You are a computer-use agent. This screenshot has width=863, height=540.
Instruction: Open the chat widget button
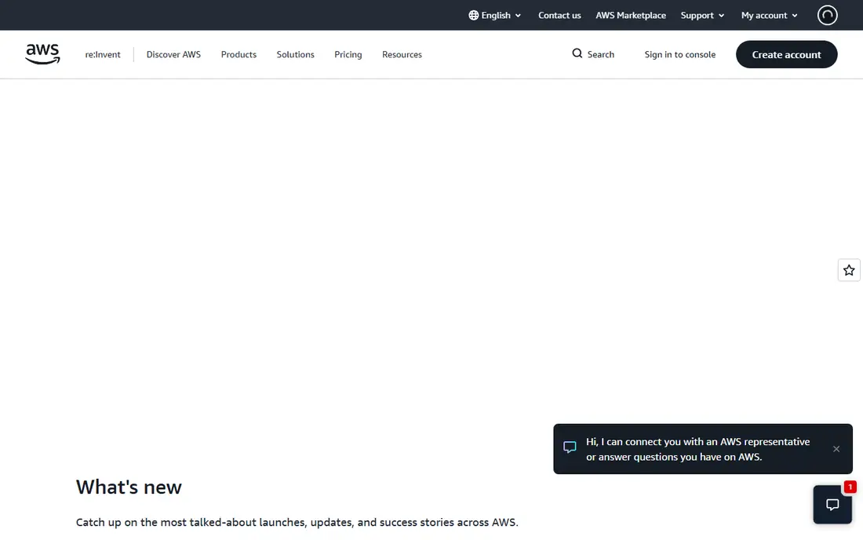(x=832, y=504)
